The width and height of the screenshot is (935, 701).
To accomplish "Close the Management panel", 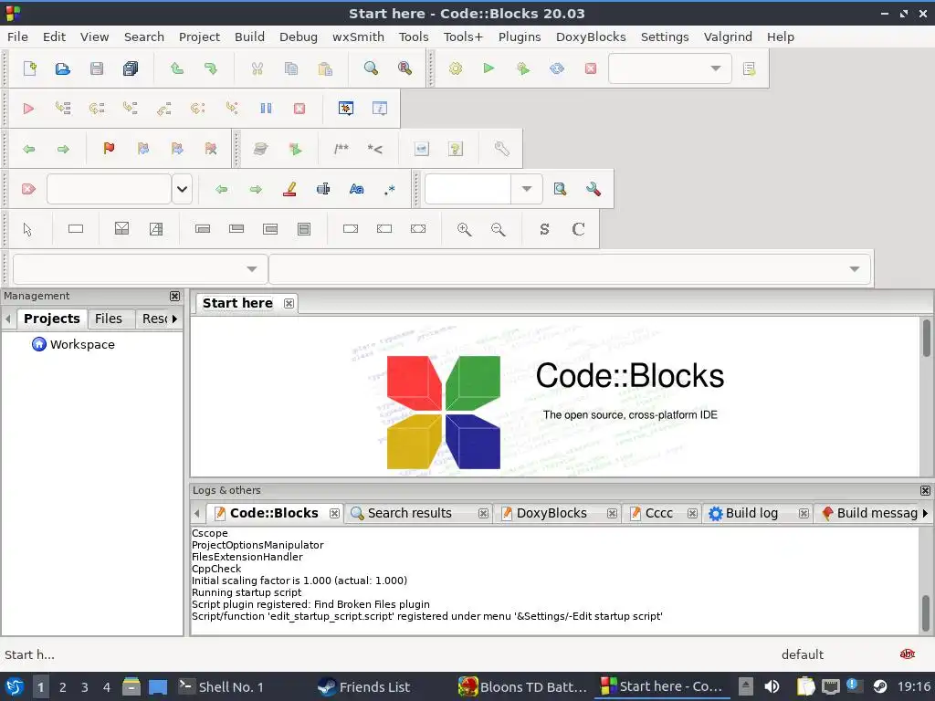I will click(x=174, y=297).
